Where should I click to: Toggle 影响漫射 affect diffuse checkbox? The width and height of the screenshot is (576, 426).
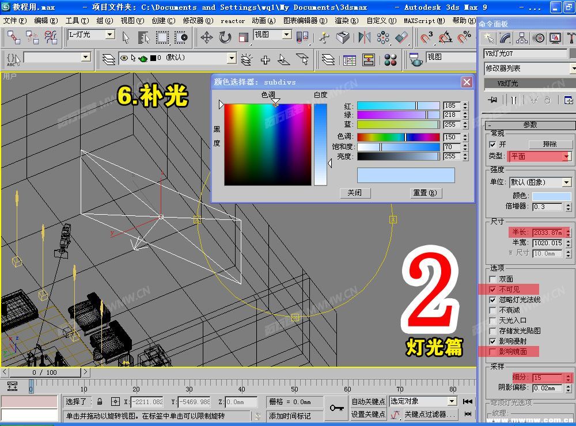coord(492,341)
